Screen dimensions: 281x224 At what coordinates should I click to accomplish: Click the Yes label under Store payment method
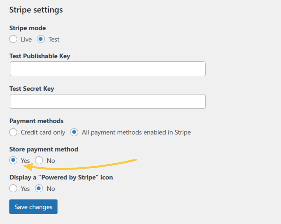click(x=25, y=160)
